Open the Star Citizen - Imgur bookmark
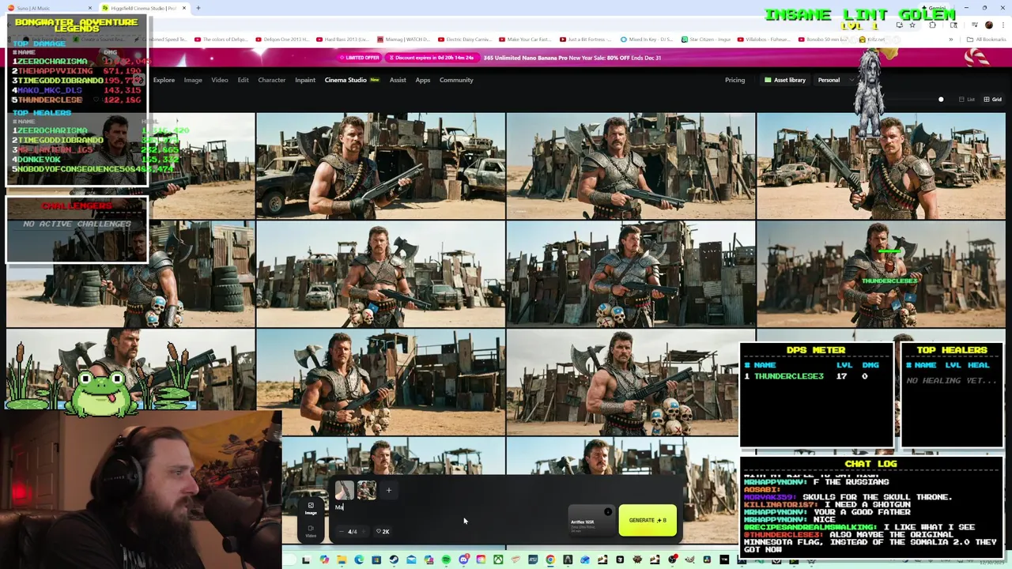The height and width of the screenshot is (569, 1012). coord(706,40)
